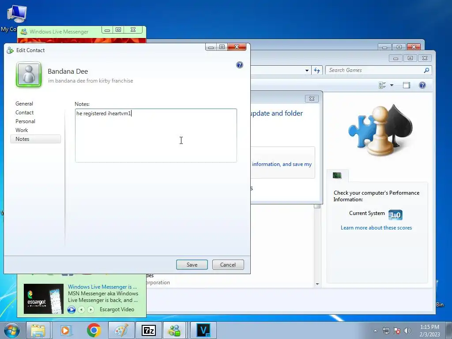
Task: Click the Search Games magnifier icon
Action: point(426,70)
